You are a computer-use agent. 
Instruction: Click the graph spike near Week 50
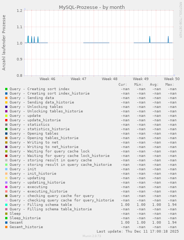coord(168,39)
